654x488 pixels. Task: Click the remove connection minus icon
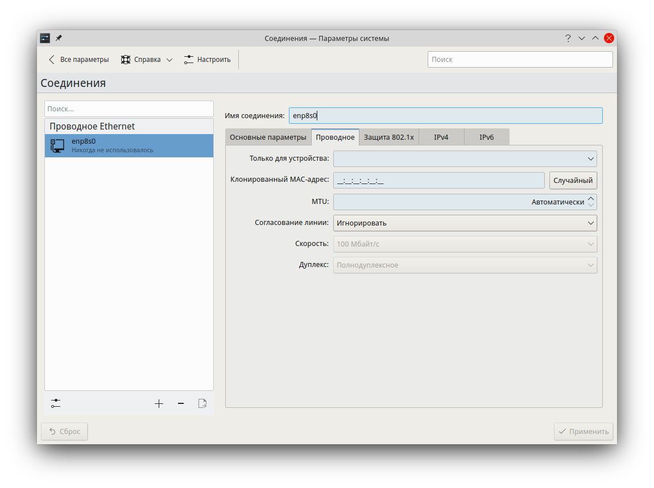(x=181, y=403)
